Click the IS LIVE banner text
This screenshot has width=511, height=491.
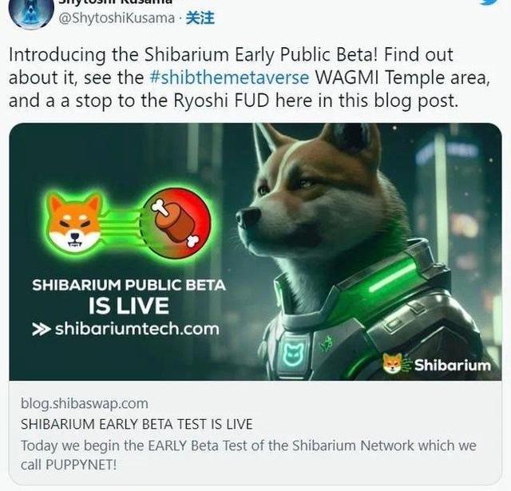click(x=129, y=306)
